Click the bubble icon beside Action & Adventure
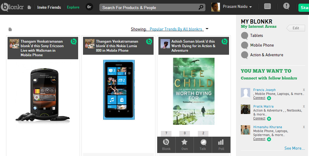Viewport: 309px width, 156px height. click(x=244, y=55)
